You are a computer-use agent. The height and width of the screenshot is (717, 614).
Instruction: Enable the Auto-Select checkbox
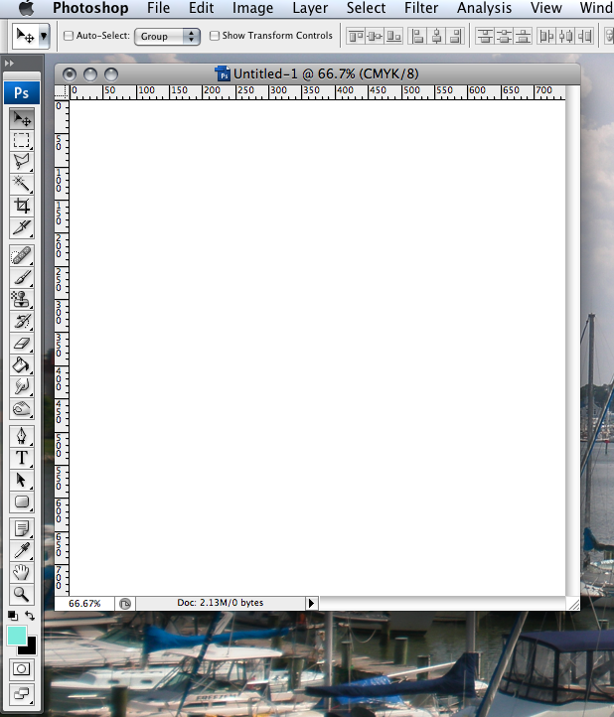(69, 36)
